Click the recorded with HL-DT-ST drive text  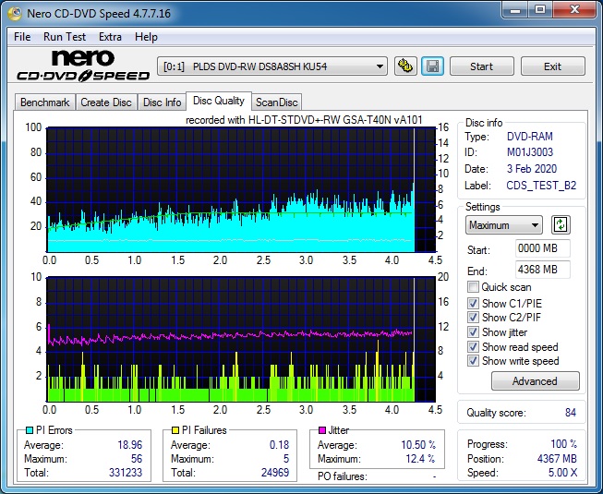click(x=304, y=120)
